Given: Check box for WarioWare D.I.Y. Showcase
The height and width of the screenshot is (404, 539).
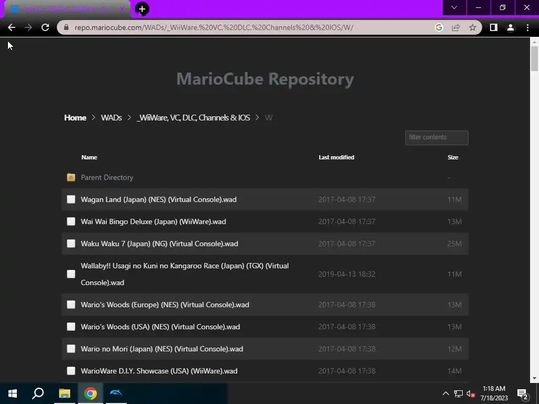Looking at the screenshot, I should tap(71, 371).
